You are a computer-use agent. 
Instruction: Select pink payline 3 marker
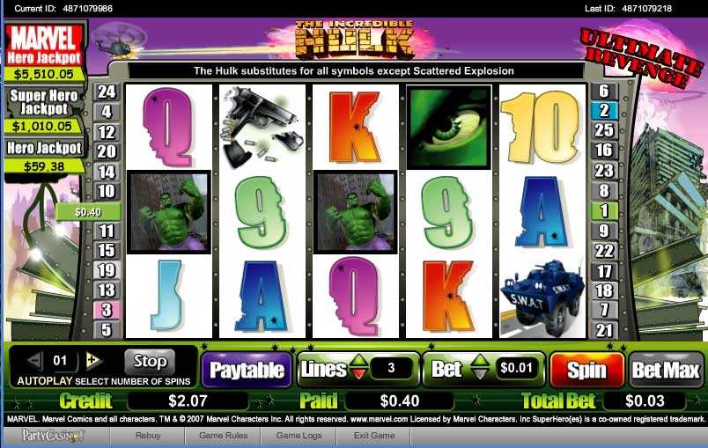pos(107,310)
